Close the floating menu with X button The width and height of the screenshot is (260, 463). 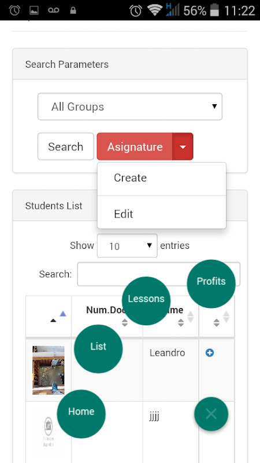pyautogui.click(x=211, y=414)
